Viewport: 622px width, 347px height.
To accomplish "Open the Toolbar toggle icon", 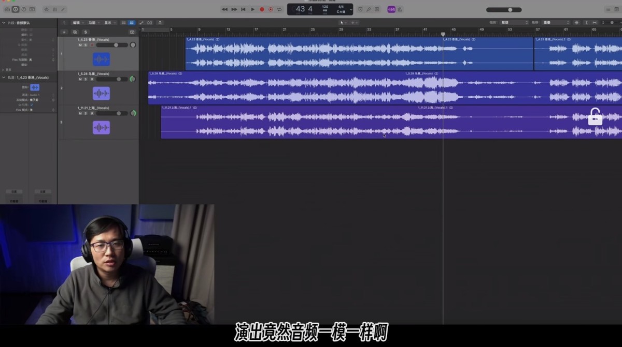I will tap(32, 9).
